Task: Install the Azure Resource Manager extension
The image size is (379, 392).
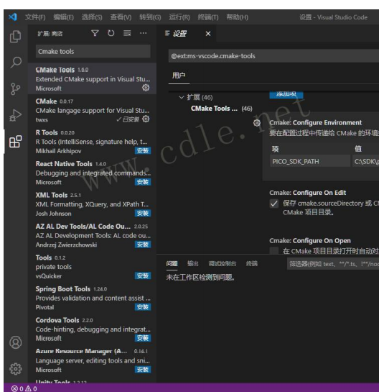Action: coord(143,369)
